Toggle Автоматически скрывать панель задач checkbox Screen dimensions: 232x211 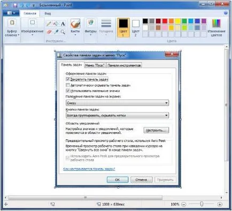pyautogui.click(x=68, y=85)
